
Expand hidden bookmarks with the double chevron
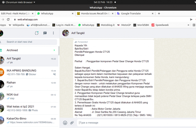click(188, 25)
